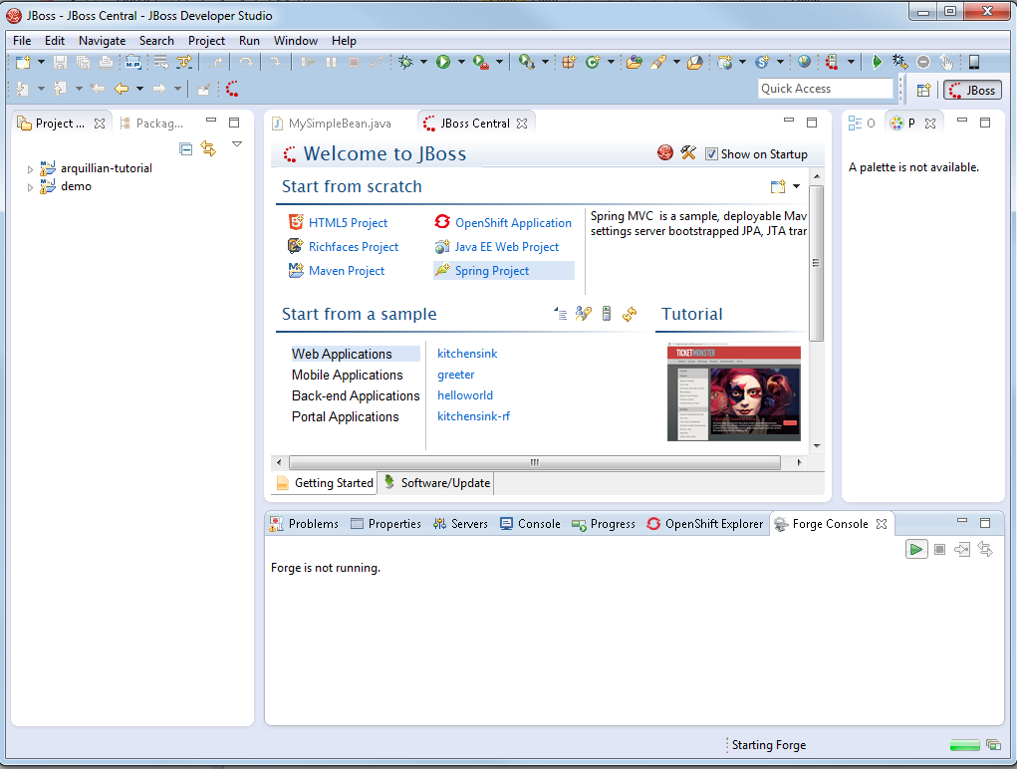Click the horizontal scrollbar thumb in JBoss Central
Image resolution: width=1017 pixels, height=769 pixels.
click(535, 462)
